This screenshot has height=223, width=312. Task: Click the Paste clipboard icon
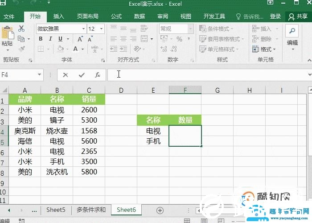click(8, 33)
